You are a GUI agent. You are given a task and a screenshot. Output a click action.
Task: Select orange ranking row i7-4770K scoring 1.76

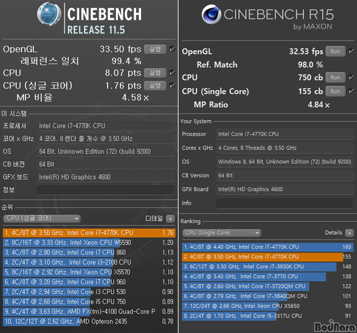[x=89, y=233]
